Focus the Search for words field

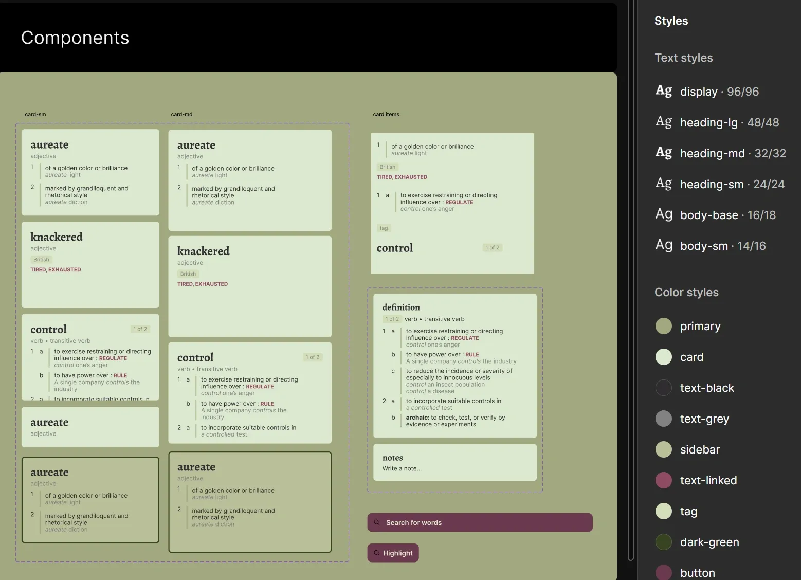480,522
